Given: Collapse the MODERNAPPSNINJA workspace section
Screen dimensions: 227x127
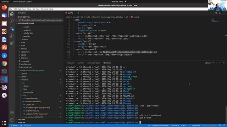Looking at the screenshot, I should click(39, 23).
